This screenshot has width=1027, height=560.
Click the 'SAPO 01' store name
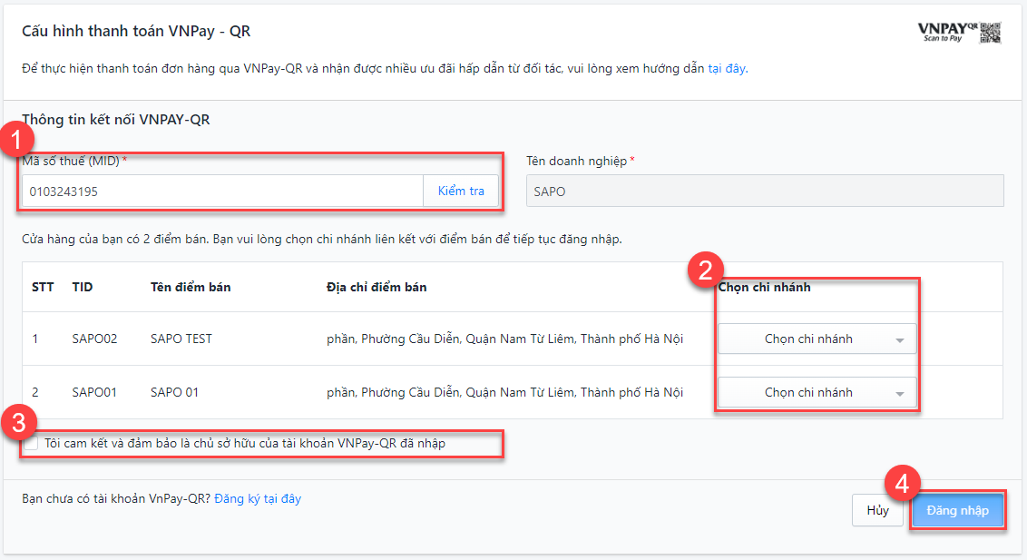[174, 392]
